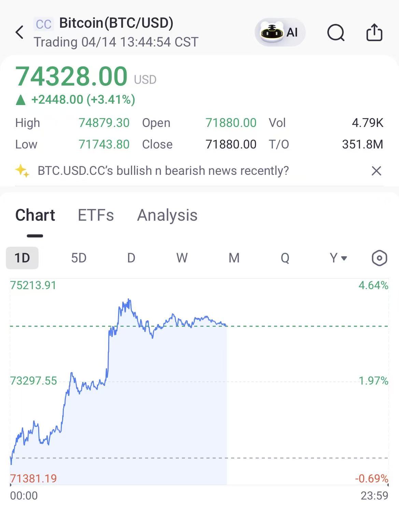Tap the 74328.00 price display
The height and width of the screenshot is (505, 399).
71,76
